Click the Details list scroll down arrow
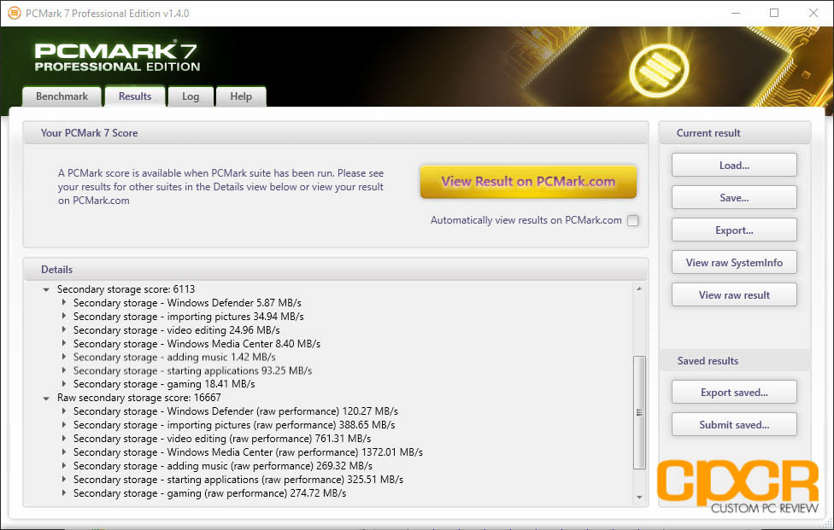The height and width of the screenshot is (530, 834). coord(639,498)
